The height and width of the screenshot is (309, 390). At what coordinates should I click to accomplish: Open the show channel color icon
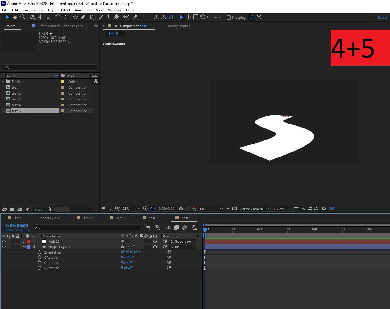coord(194,209)
